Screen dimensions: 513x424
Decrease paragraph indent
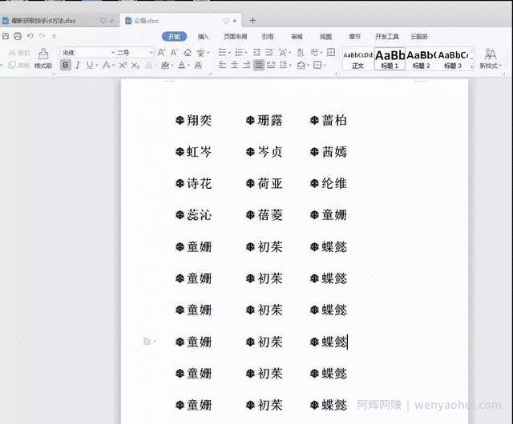coord(256,52)
